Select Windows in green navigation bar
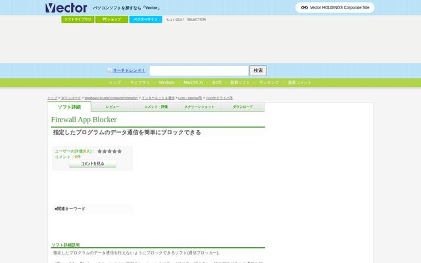 [x=166, y=82]
